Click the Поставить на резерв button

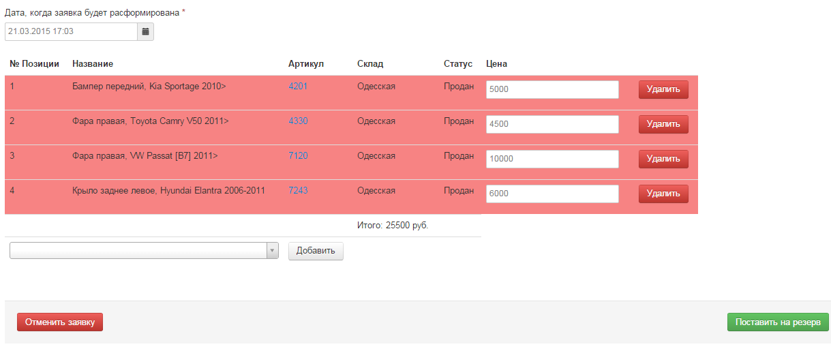coord(778,322)
